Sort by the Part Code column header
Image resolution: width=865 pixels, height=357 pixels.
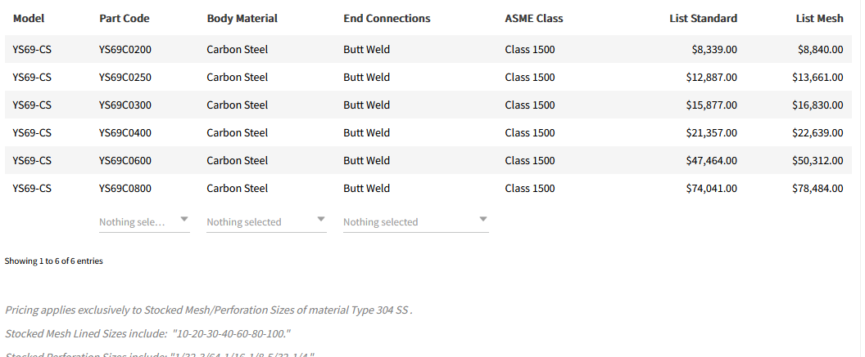124,18
